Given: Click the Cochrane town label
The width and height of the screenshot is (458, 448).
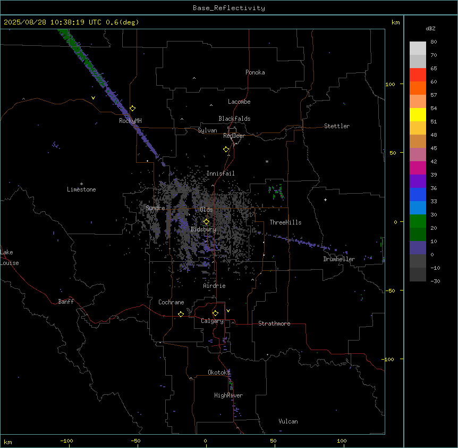Looking at the screenshot, I should pyautogui.click(x=171, y=302).
